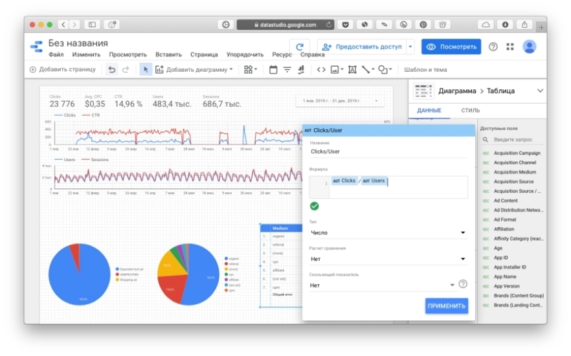Open the Упорядочить menu

coord(245,54)
